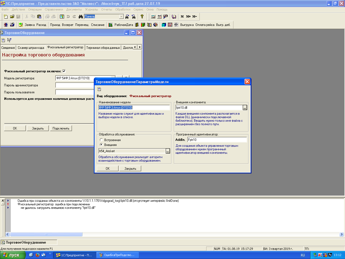The image size is (345, 259).
Task: Open the Calculator toolbar icon
Action: tap(153, 16)
